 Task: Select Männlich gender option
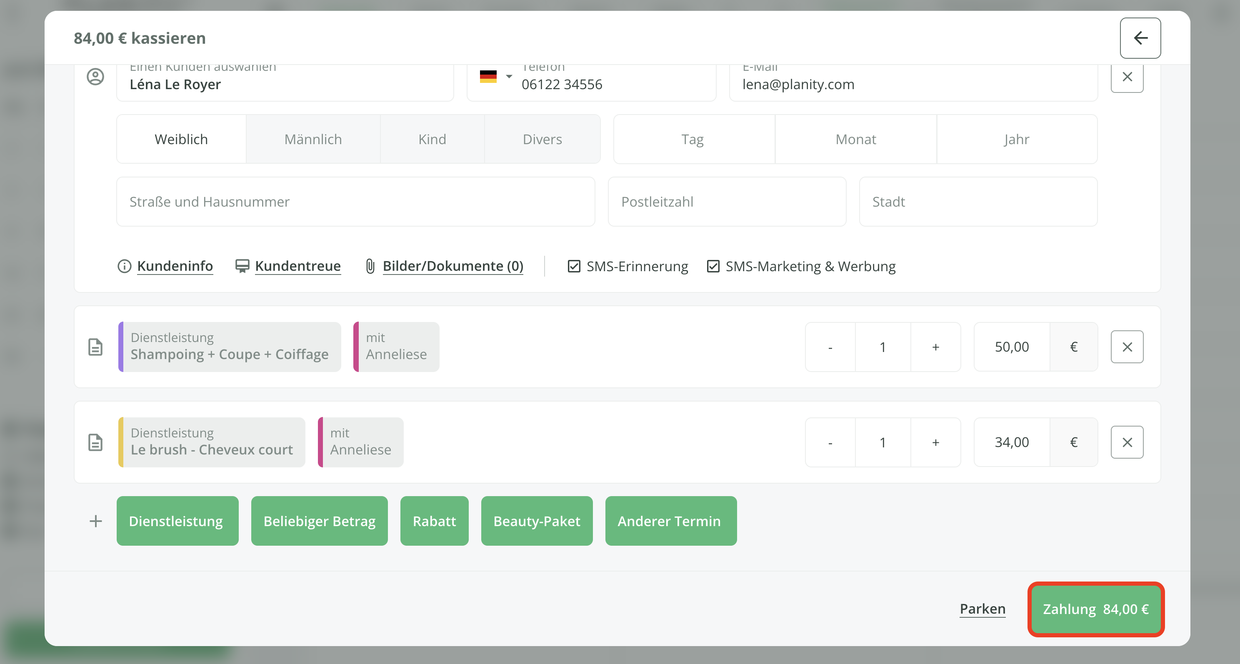click(313, 140)
